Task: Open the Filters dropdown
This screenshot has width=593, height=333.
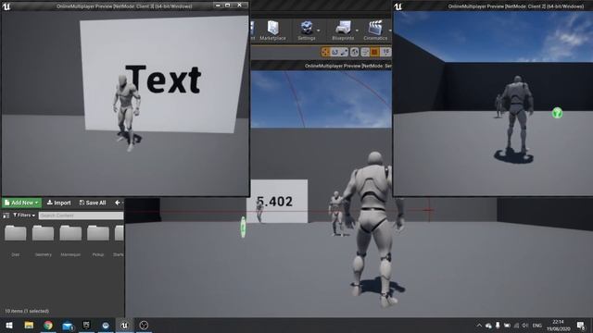Action: pyautogui.click(x=24, y=216)
